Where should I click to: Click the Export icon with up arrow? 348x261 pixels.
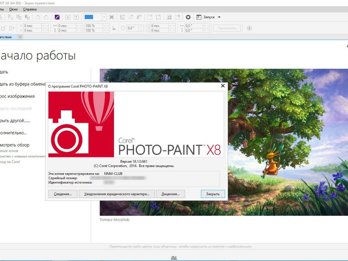[x=76, y=17]
